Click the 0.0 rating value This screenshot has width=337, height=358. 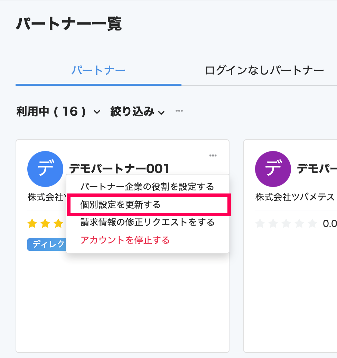(x=330, y=223)
